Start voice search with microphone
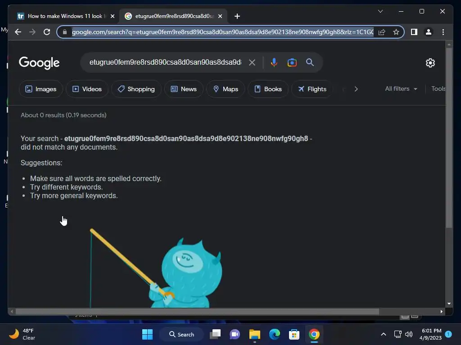The image size is (461, 345). [274, 62]
